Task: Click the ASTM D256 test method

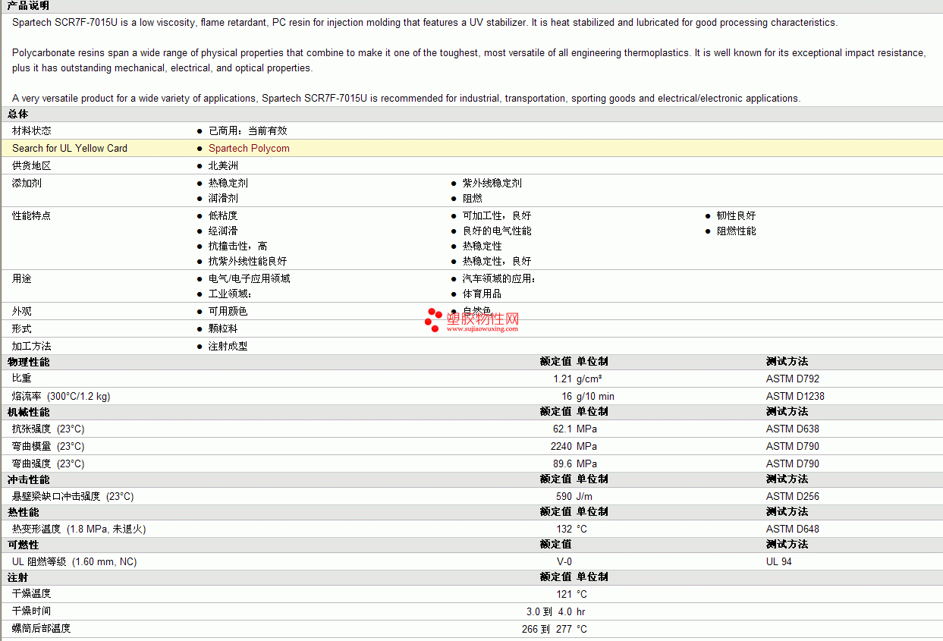Action: [793, 497]
